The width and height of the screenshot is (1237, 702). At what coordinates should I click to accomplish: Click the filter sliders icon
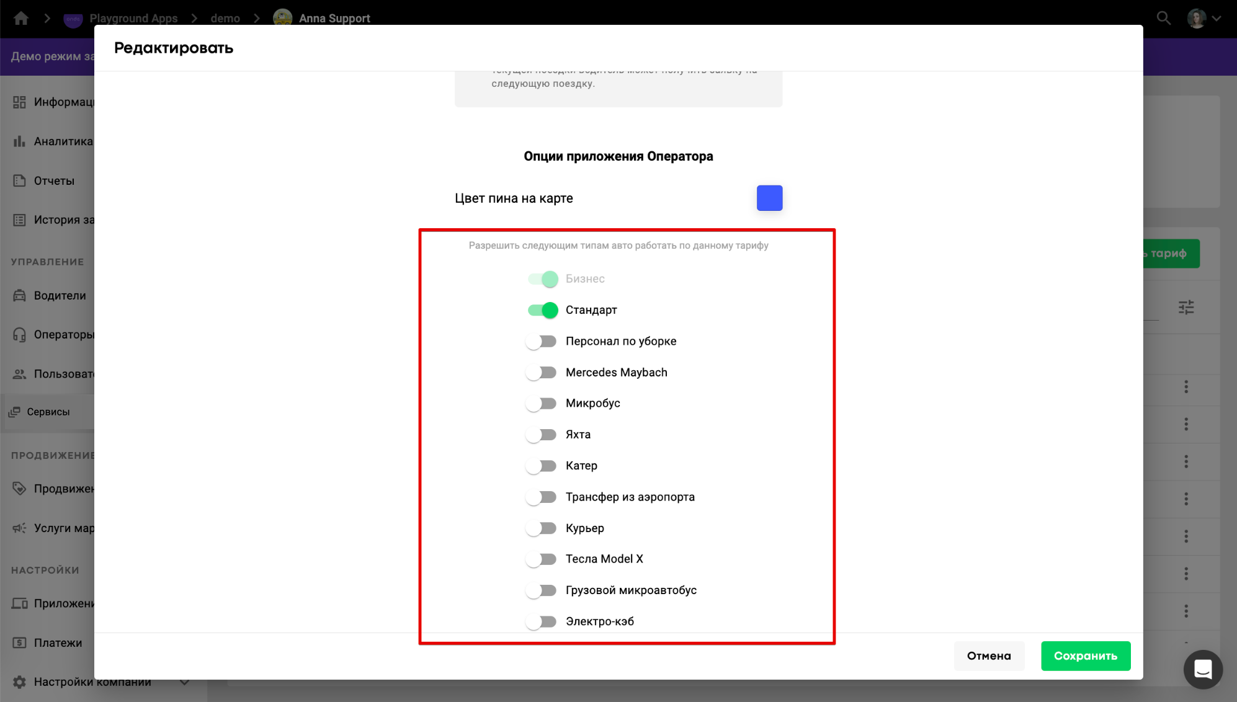(1186, 307)
